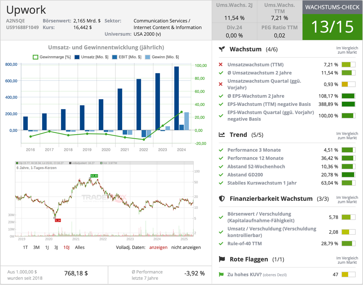Select 'nicht anzeigen' for Volladj. Daten

click(186, 247)
